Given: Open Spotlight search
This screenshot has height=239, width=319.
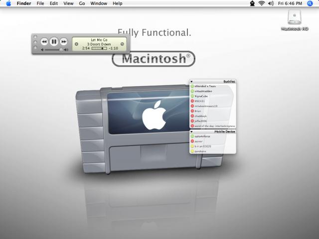Looking at the screenshot, I should (x=310, y=3).
